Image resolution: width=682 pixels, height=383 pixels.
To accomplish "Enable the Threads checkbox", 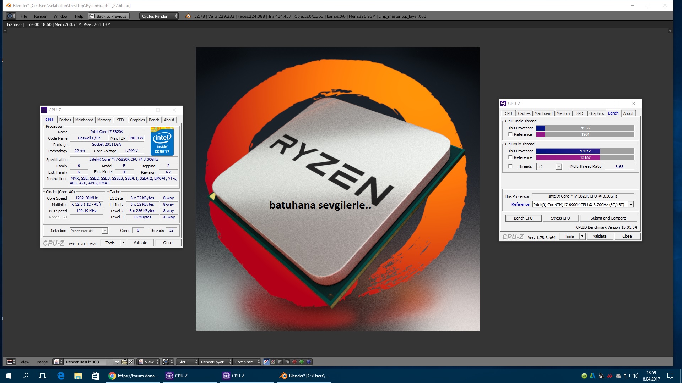I will click(510, 166).
